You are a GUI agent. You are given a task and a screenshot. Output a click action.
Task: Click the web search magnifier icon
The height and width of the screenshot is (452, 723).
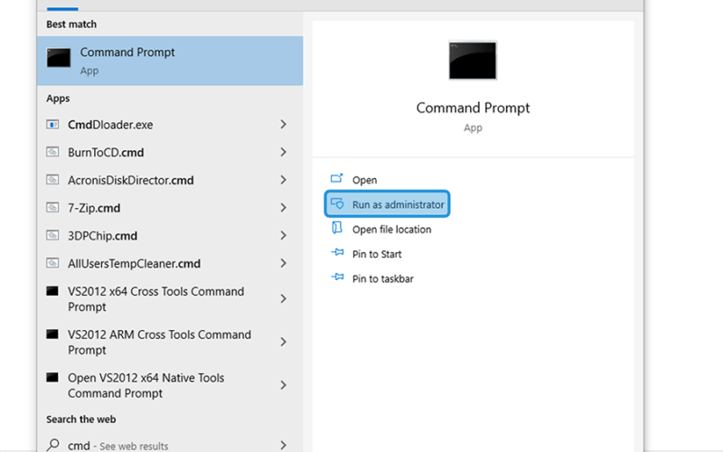click(x=53, y=445)
